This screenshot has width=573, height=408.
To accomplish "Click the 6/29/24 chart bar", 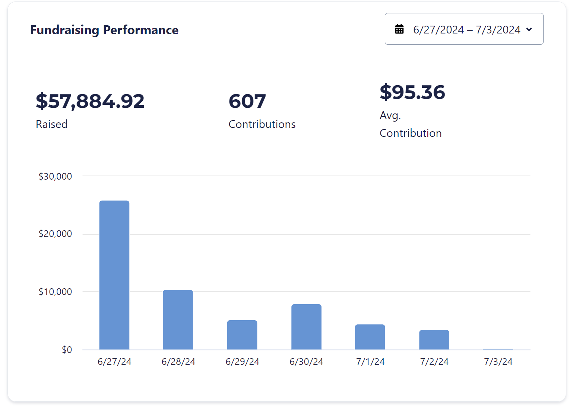I will (x=242, y=335).
